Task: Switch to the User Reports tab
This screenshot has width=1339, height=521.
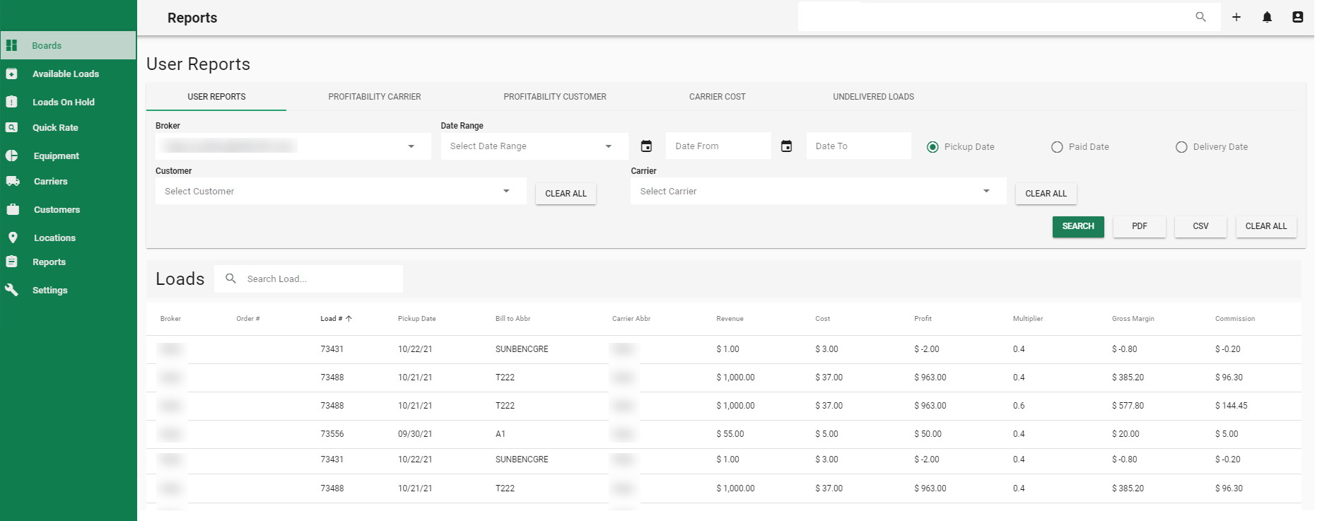Action: (216, 97)
